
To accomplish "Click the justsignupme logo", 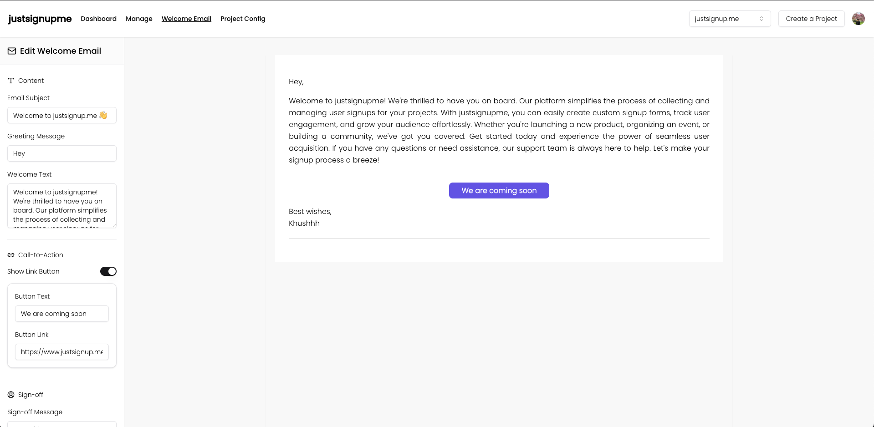I will (40, 19).
